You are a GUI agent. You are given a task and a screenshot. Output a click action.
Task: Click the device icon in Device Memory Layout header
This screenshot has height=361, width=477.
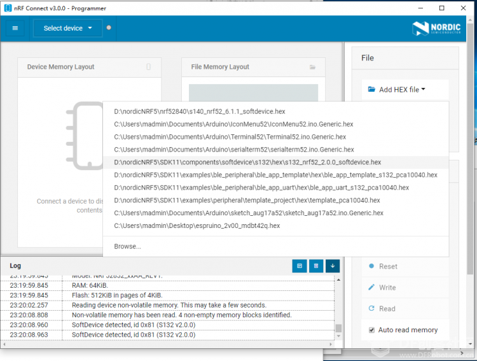[148, 67]
